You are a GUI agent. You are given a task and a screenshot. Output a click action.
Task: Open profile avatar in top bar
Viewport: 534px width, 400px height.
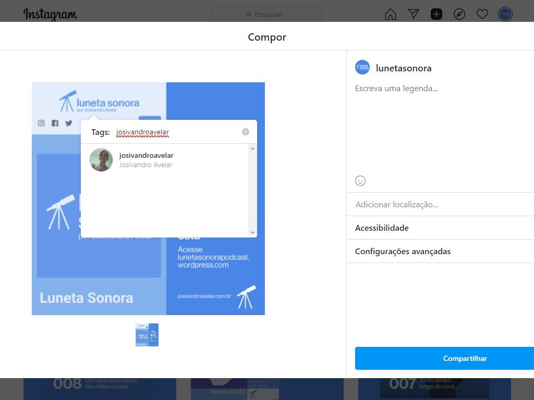[x=505, y=14]
